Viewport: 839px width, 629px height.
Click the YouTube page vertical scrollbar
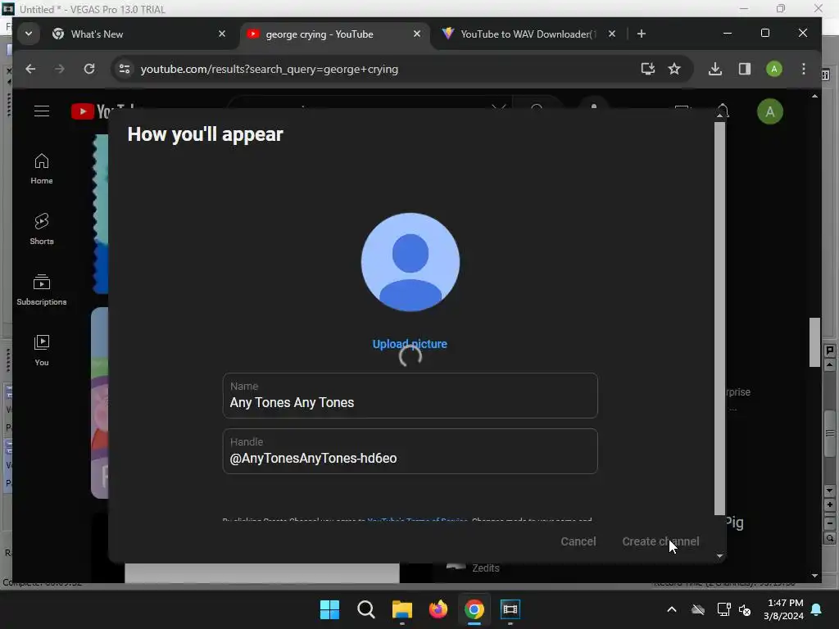(814, 342)
